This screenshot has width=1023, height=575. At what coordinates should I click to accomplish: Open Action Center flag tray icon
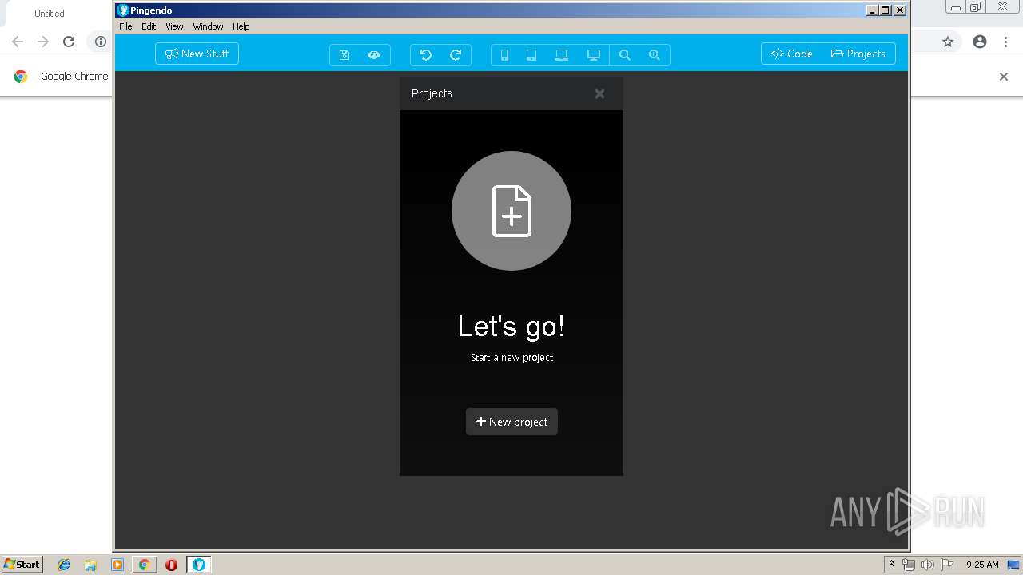click(x=947, y=565)
